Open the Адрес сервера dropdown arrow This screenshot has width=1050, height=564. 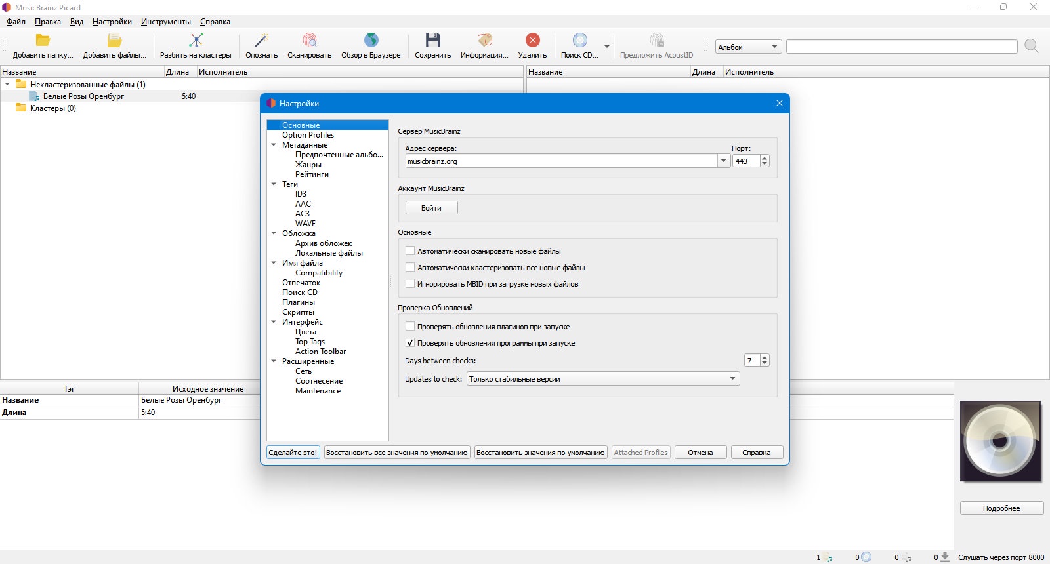tap(723, 161)
